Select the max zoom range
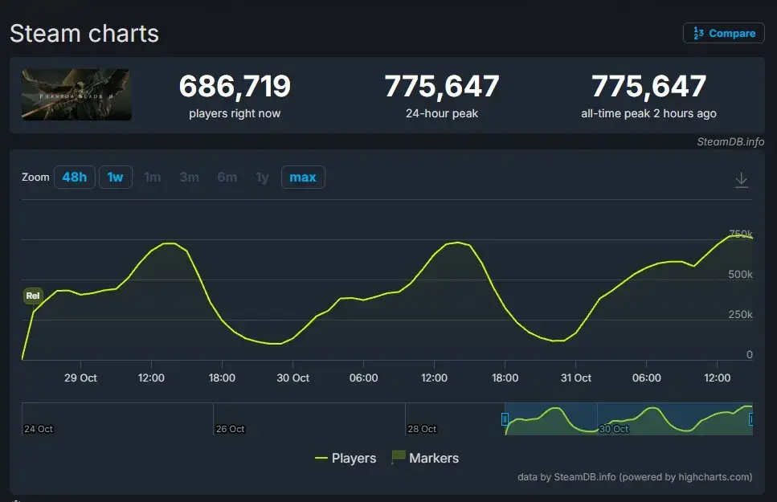 point(303,177)
